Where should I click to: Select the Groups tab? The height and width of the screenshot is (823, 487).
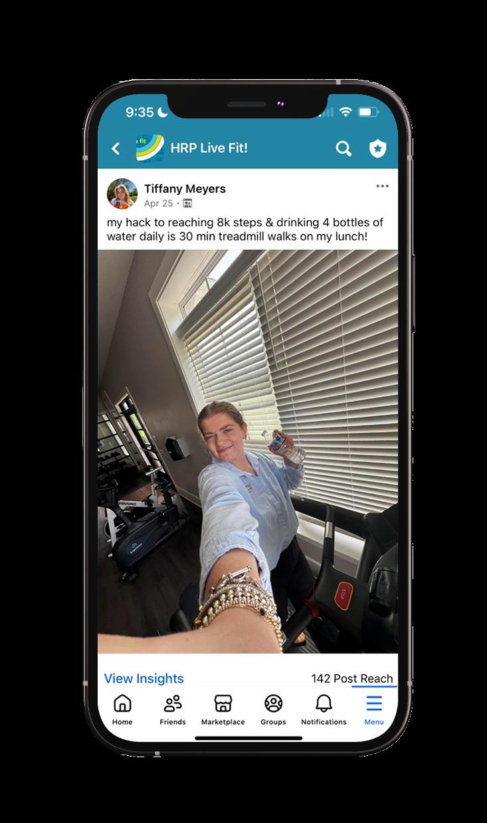click(273, 709)
